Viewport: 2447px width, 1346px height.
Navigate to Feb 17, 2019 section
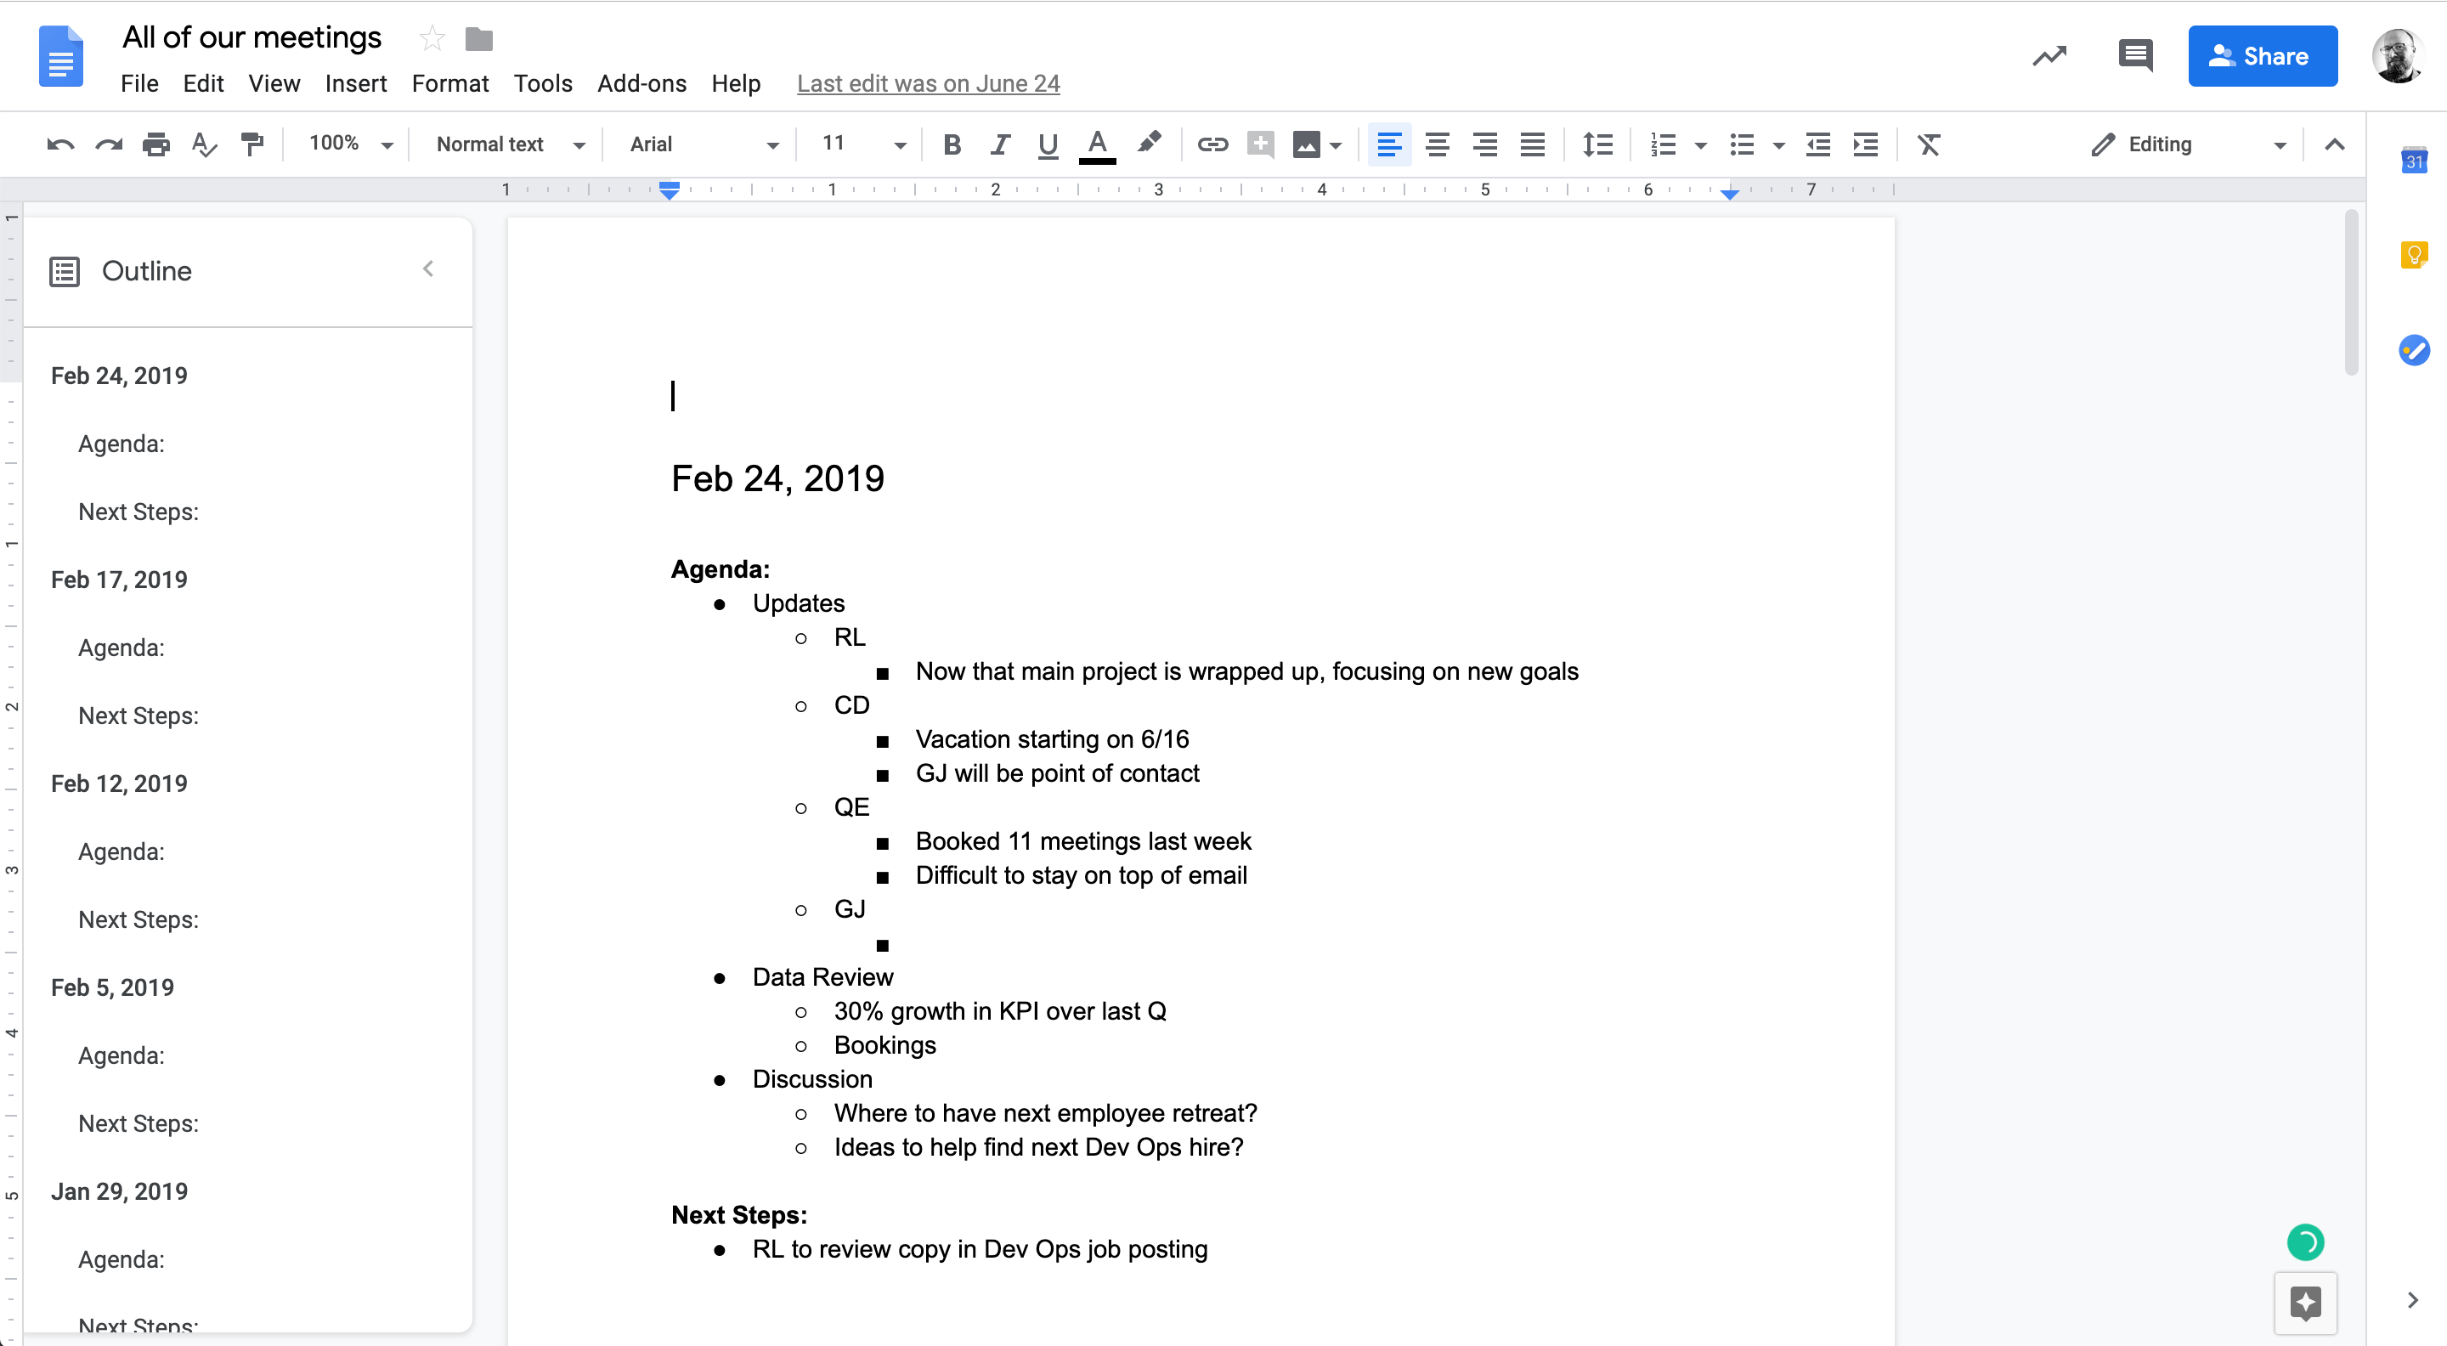point(119,579)
